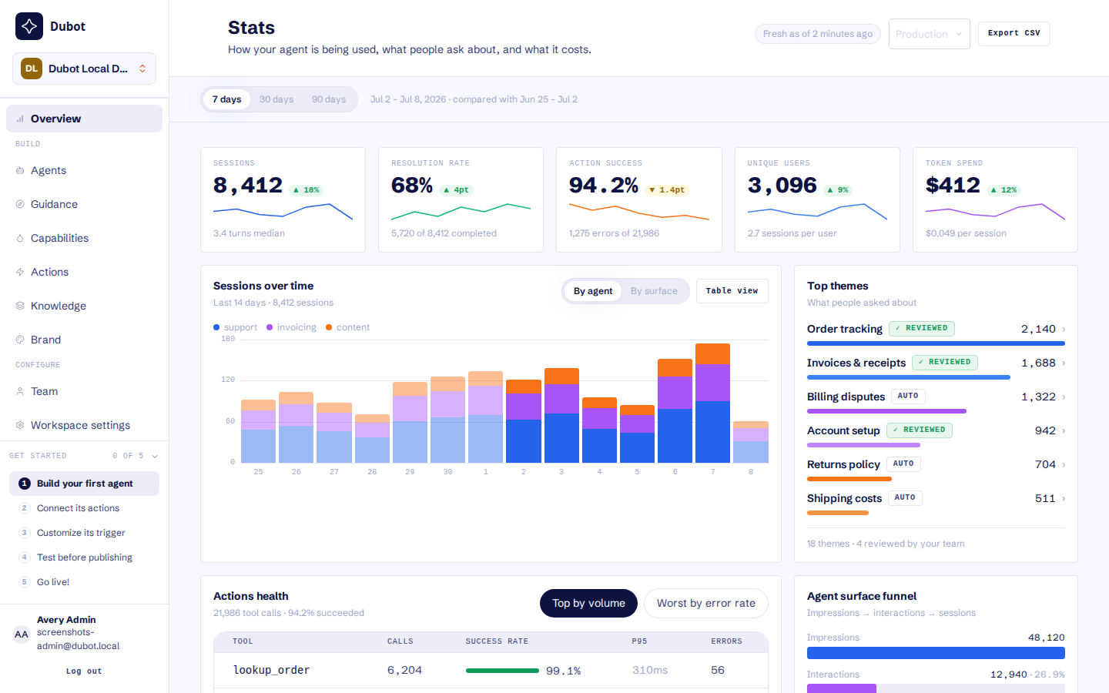Expand Shipping costs theme chevron
Viewport: 1109px width, 693px height.
click(1064, 499)
